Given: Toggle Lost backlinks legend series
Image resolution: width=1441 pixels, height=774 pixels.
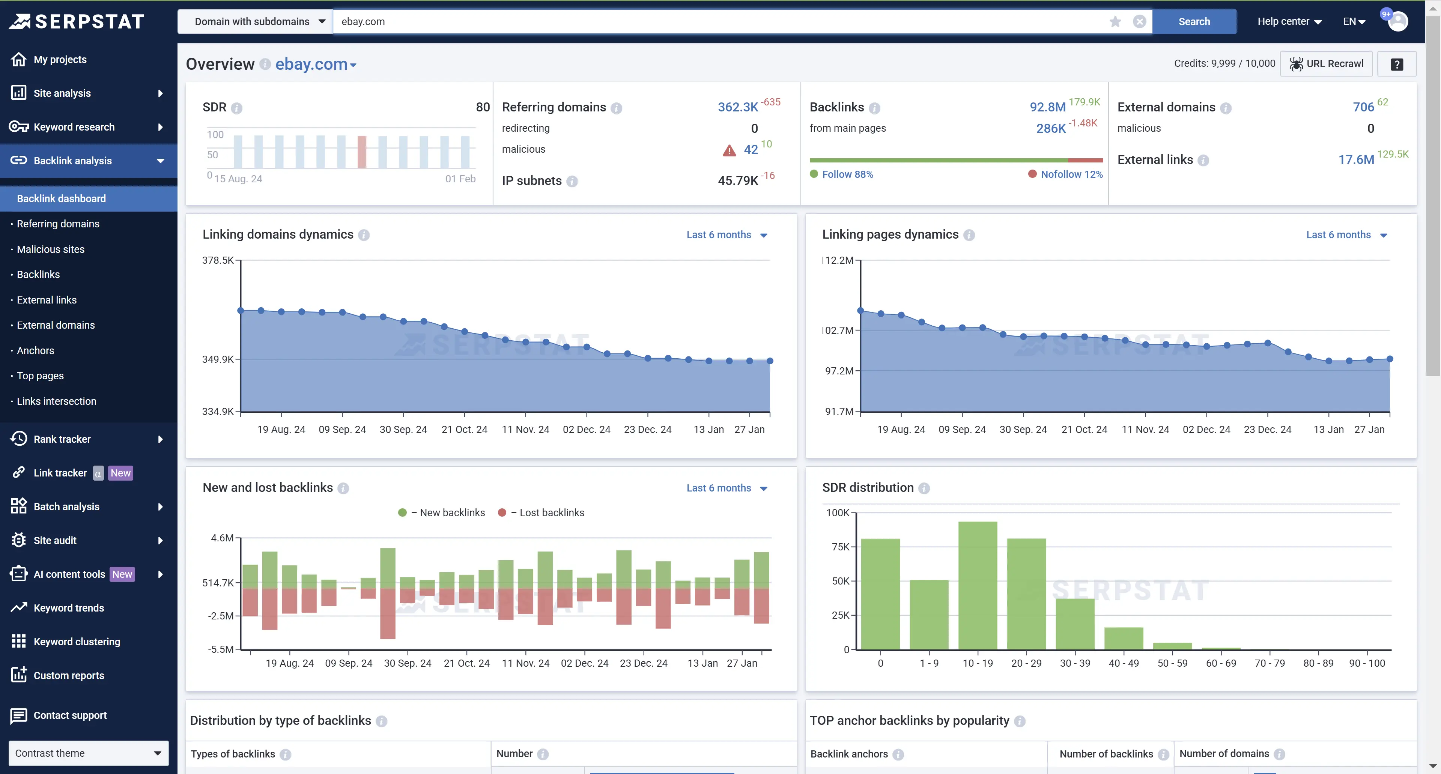Looking at the screenshot, I should [541, 513].
